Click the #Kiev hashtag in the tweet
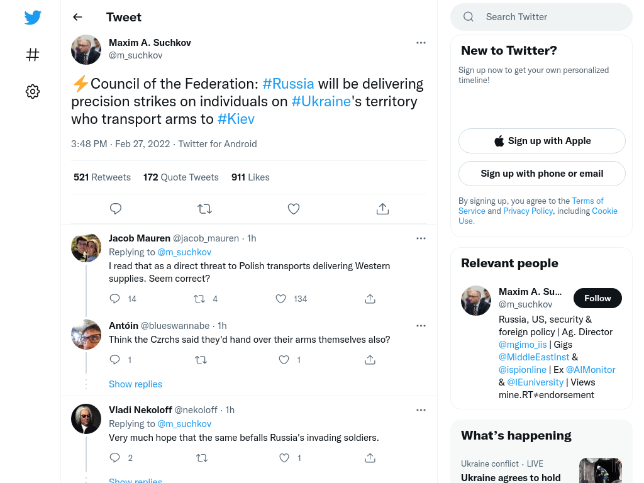 point(236,119)
